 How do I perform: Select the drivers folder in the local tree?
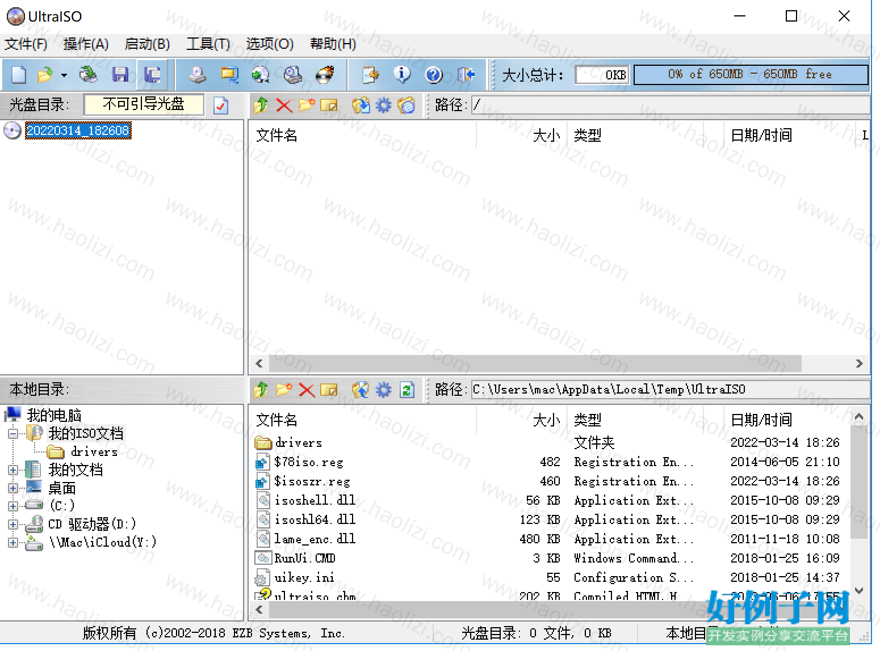pos(94,452)
